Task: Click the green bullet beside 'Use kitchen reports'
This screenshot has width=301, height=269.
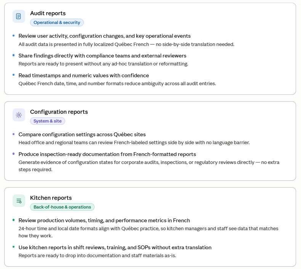Action: click(13, 247)
